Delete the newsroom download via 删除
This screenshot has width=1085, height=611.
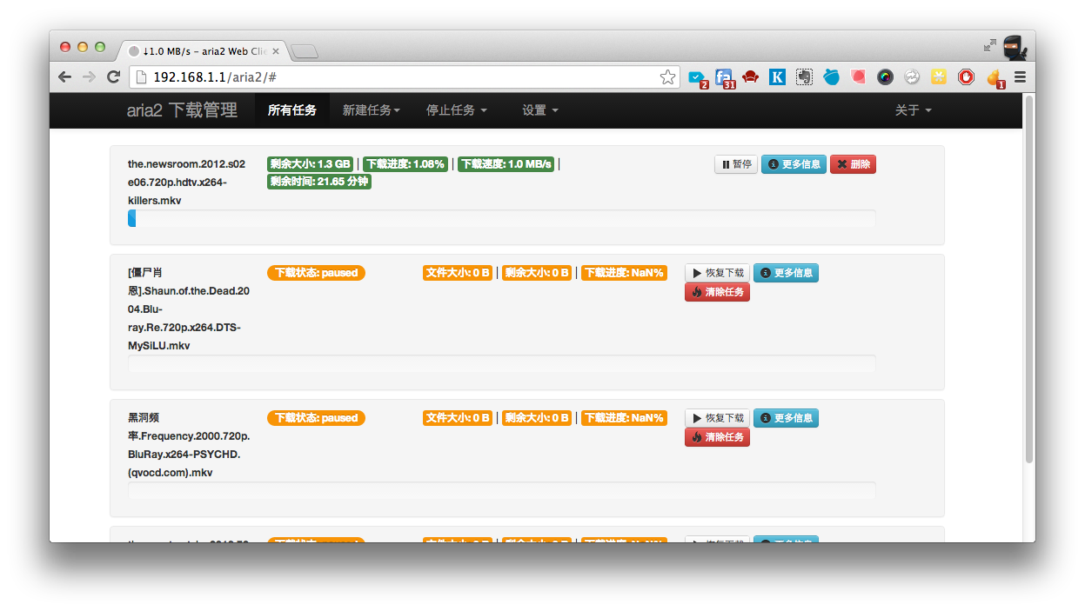(853, 164)
